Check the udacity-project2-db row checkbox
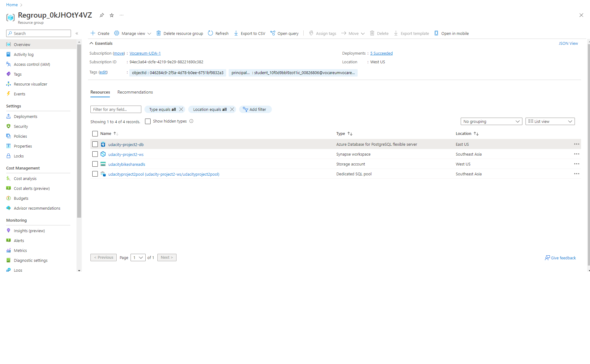The image size is (590, 364). (95, 144)
